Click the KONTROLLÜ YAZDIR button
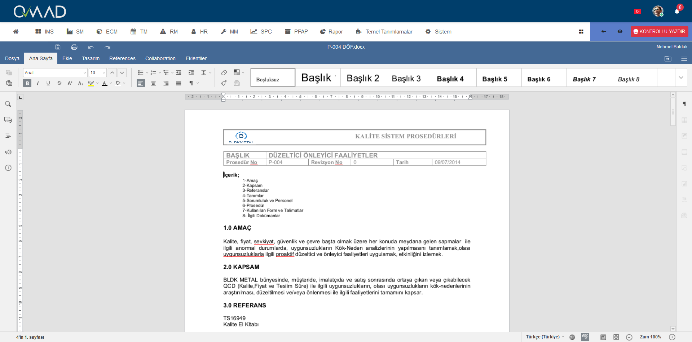The image size is (692, 342). (659, 31)
